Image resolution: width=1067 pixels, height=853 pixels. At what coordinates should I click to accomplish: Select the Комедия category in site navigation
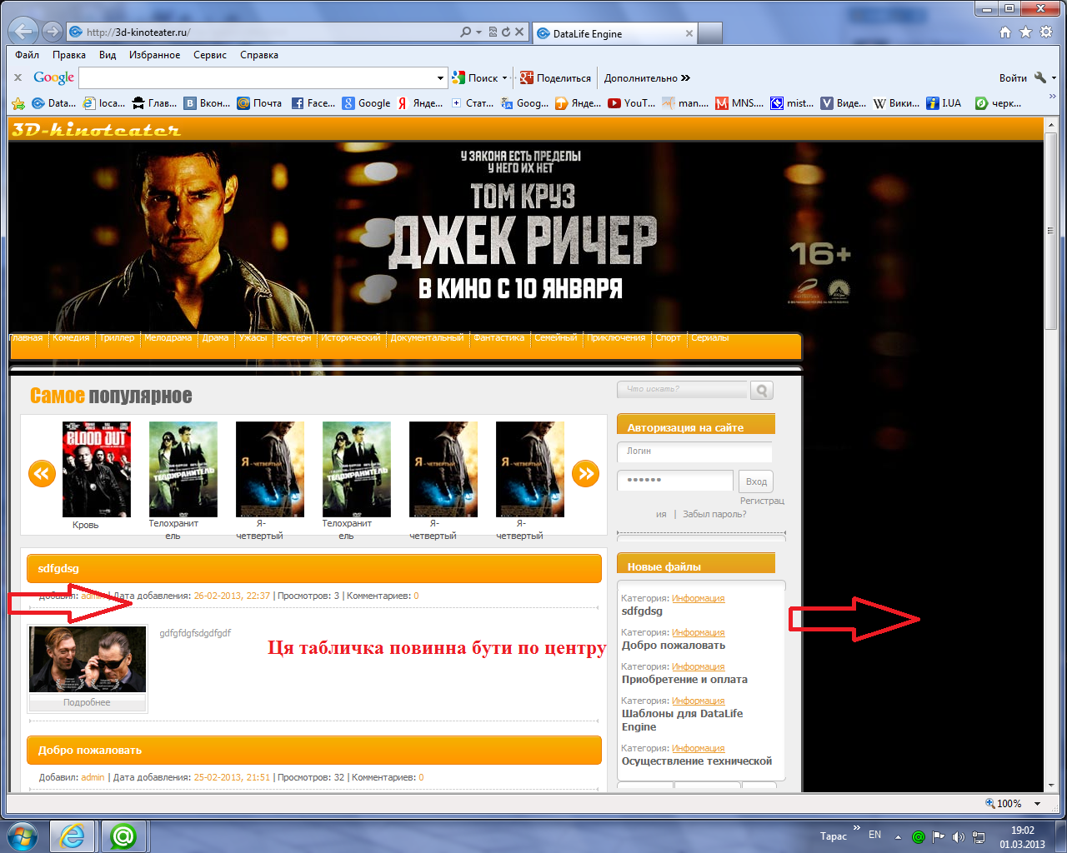(x=71, y=338)
